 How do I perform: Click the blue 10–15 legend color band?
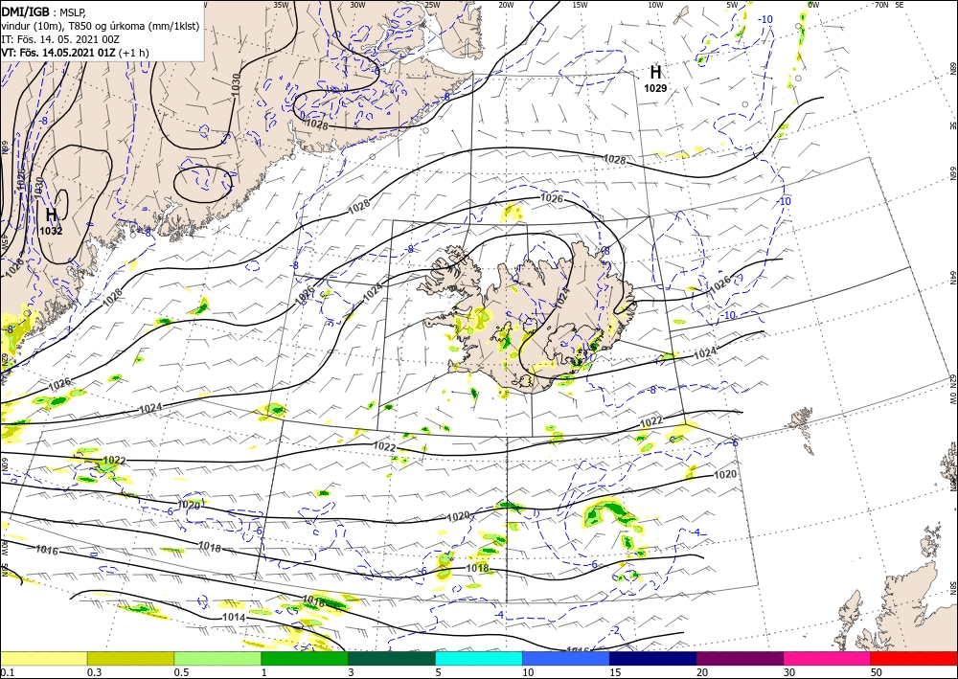[x=566, y=658]
